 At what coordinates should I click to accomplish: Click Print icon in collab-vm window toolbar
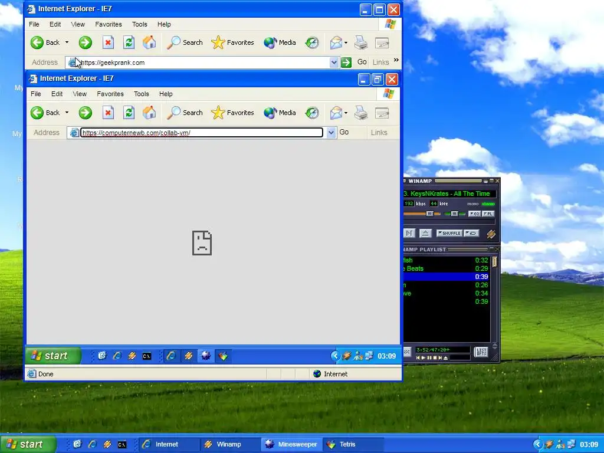[361, 113]
